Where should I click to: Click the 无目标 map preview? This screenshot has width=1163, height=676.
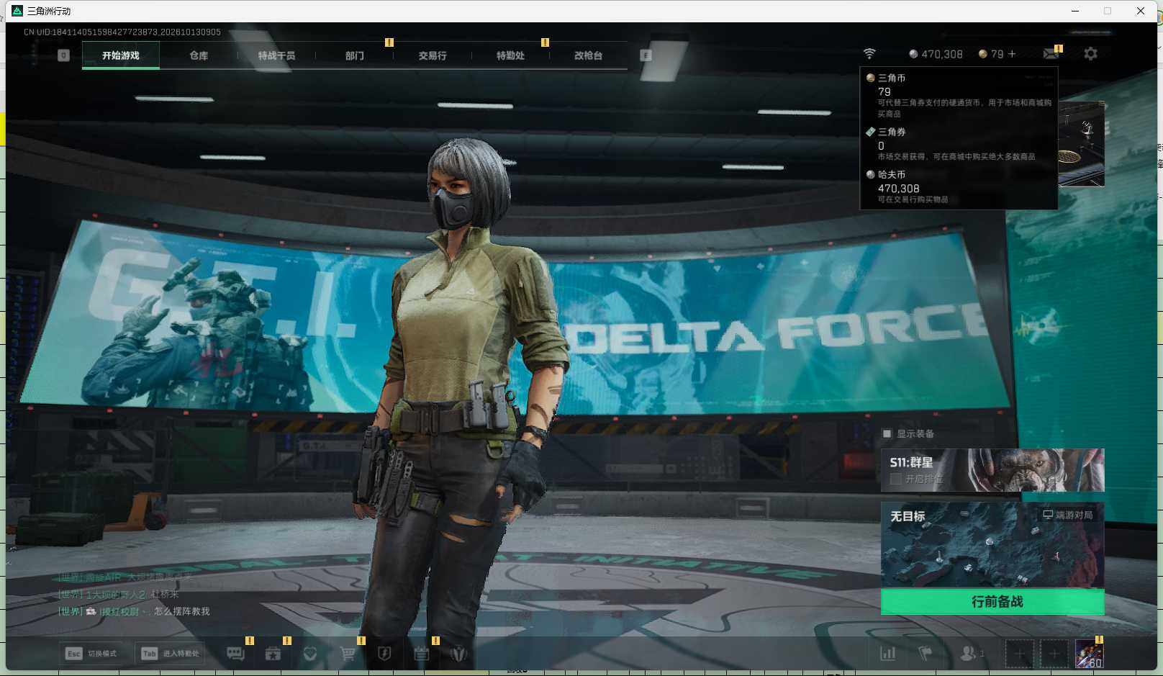(x=992, y=545)
